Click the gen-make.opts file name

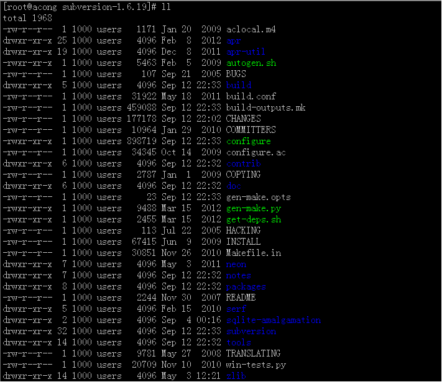[x=259, y=197]
